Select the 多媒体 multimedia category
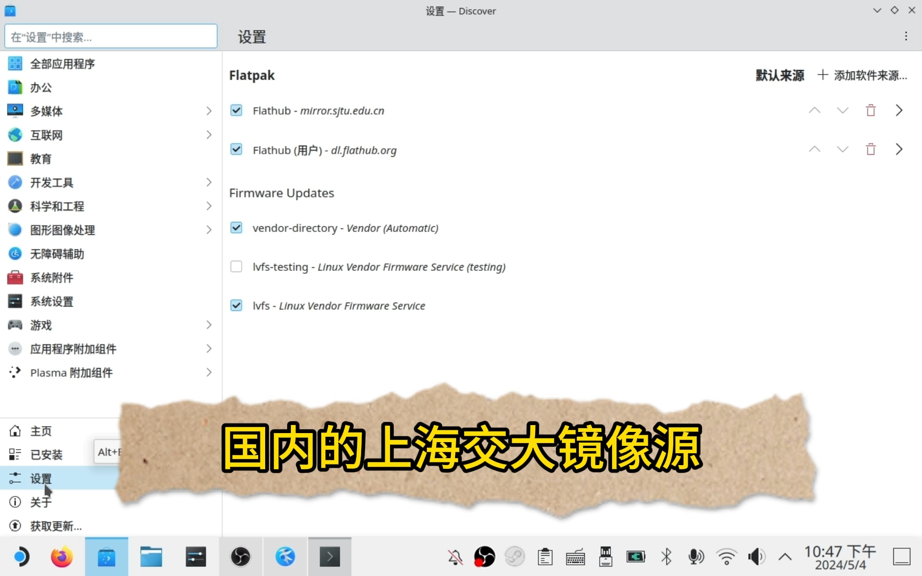 pos(110,111)
